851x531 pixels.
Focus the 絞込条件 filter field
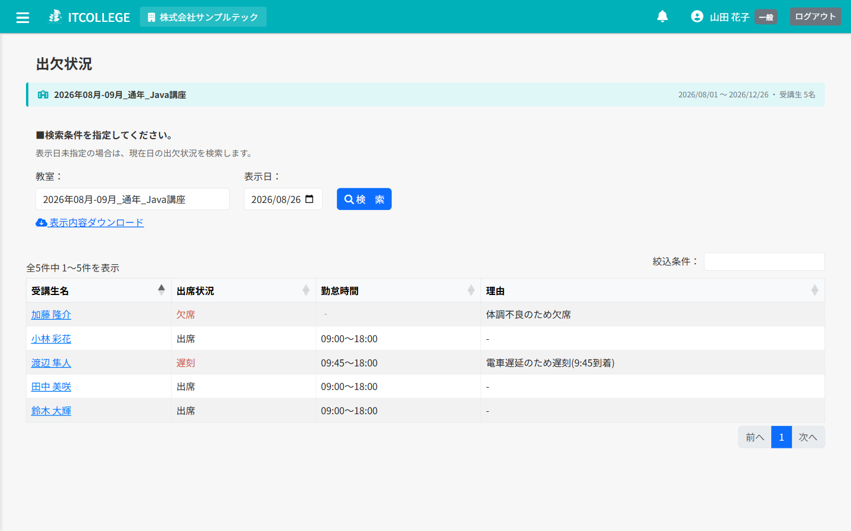(764, 261)
